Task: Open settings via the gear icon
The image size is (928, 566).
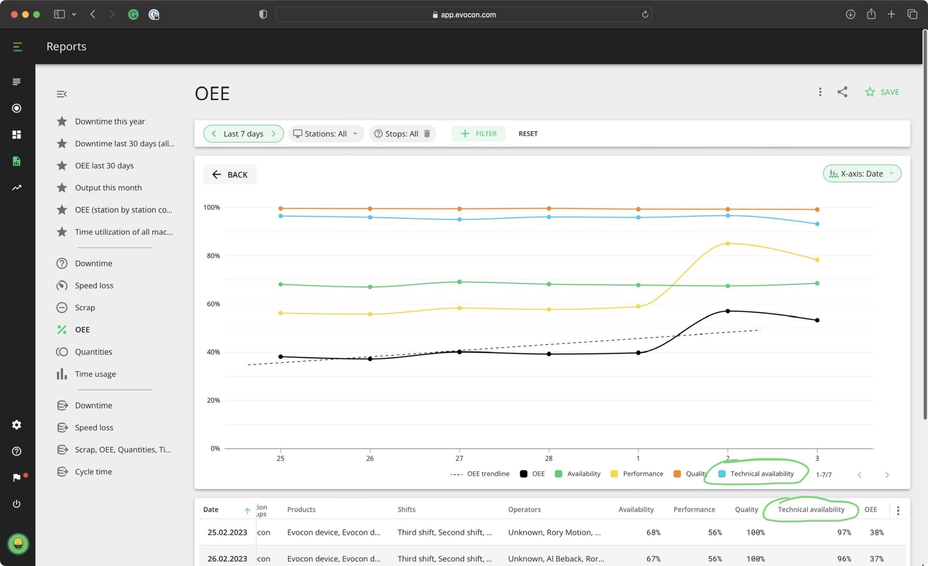Action: (17, 425)
